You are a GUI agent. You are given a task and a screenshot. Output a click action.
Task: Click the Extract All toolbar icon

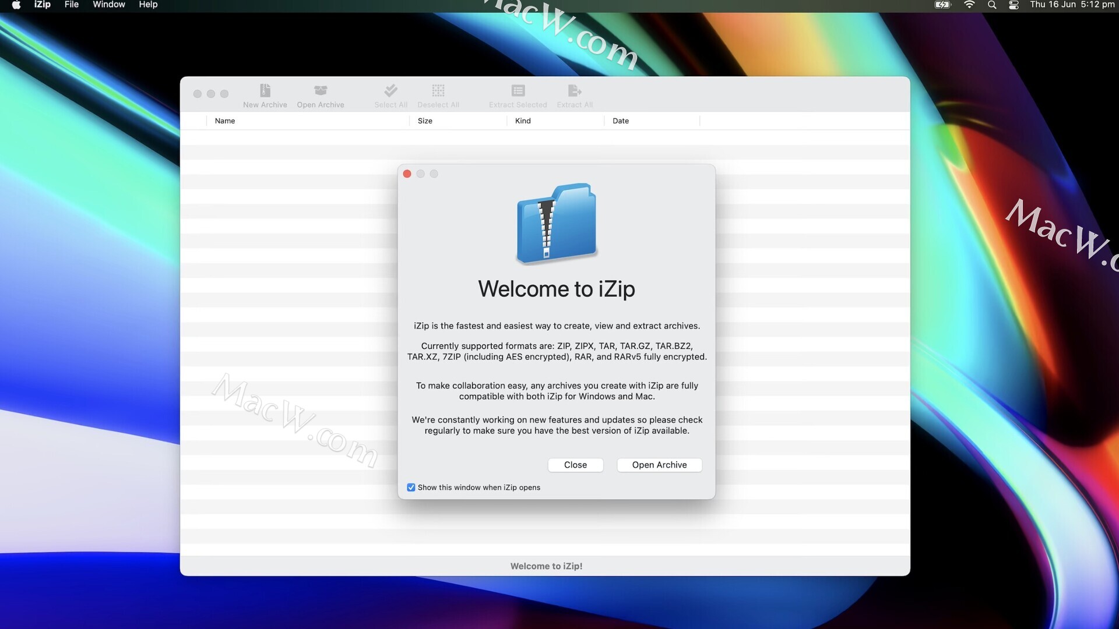click(575, 91)
